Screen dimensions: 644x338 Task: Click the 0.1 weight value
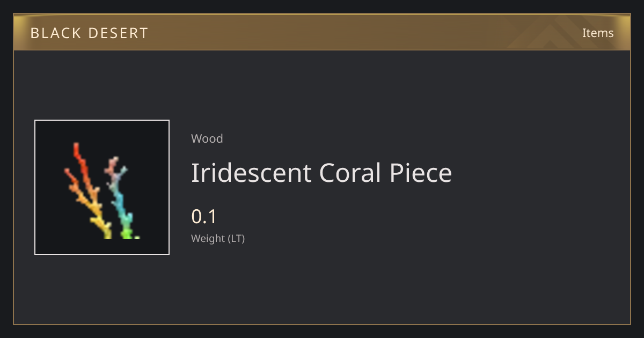coord(204,217)
